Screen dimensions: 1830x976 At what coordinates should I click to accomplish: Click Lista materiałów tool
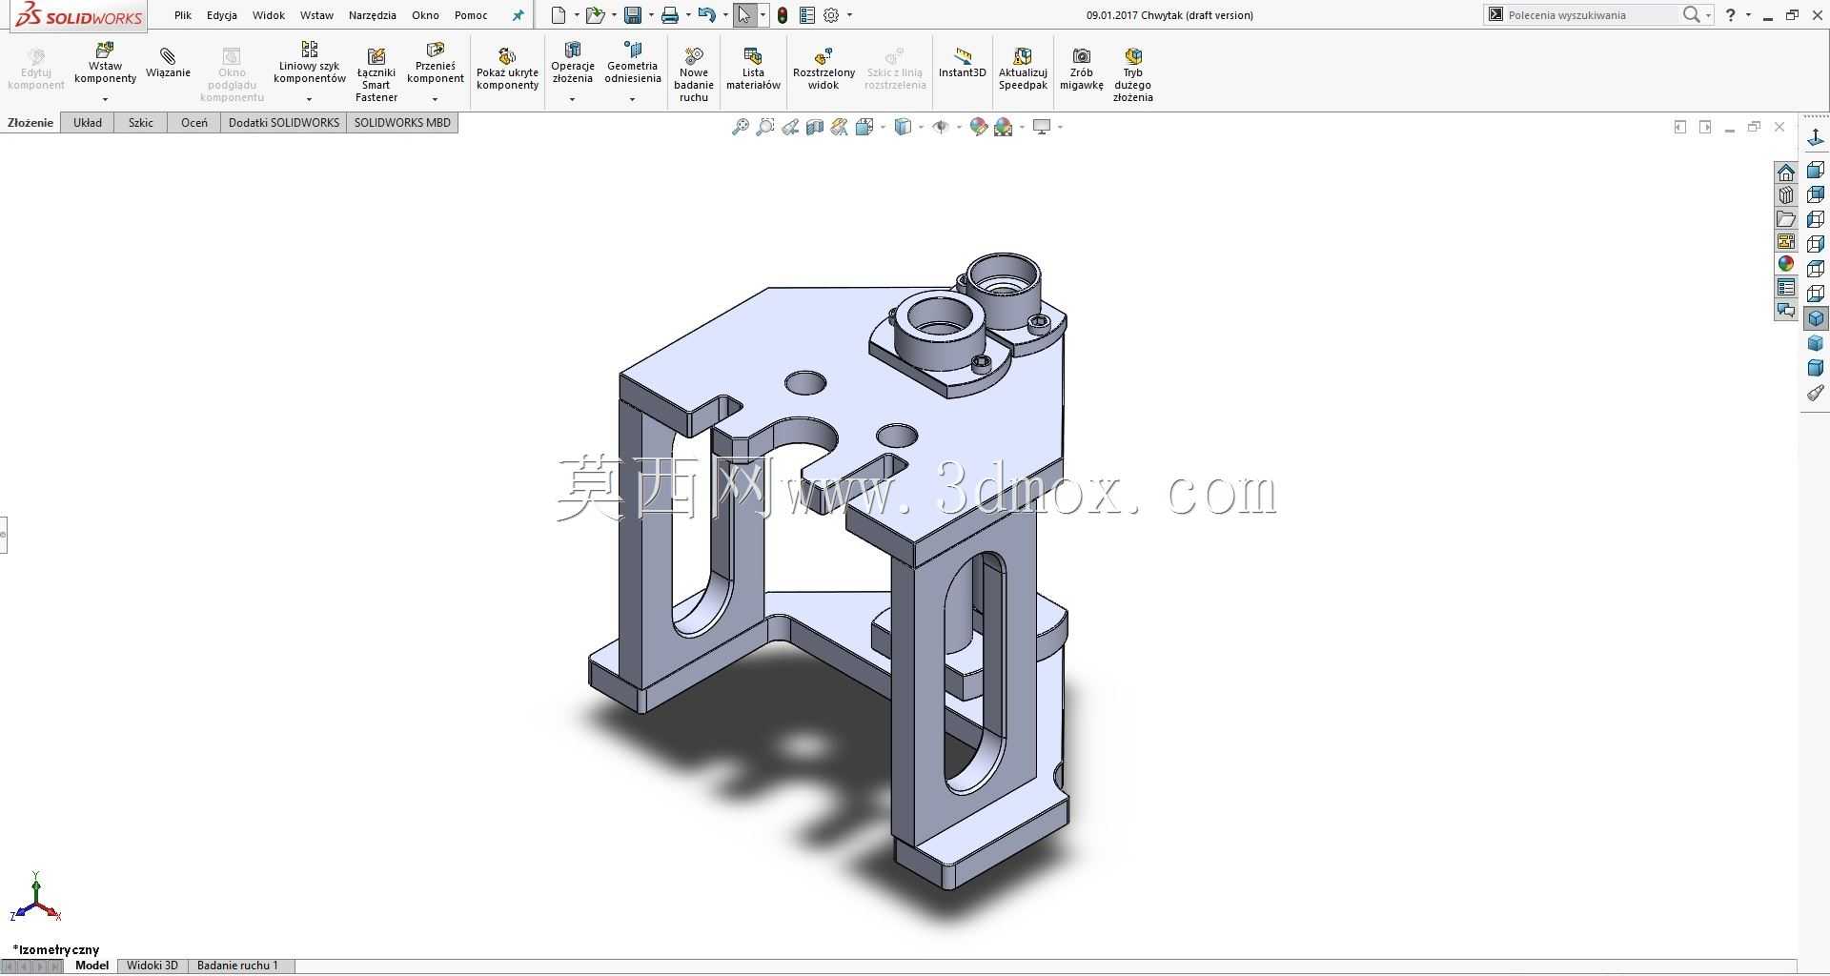753,69
